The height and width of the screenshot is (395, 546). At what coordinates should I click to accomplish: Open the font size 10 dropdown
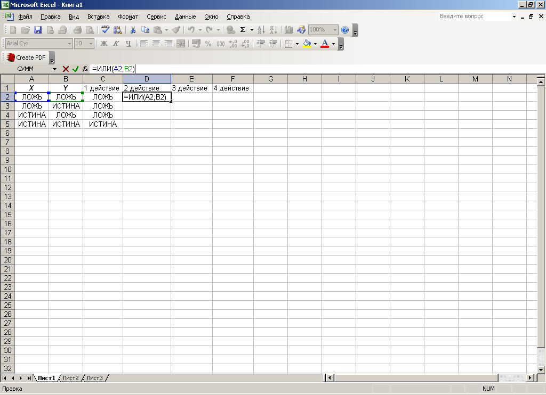[x=91, y=44]
